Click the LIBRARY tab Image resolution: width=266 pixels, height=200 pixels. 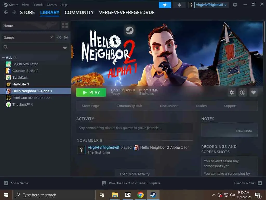[50, 12]
